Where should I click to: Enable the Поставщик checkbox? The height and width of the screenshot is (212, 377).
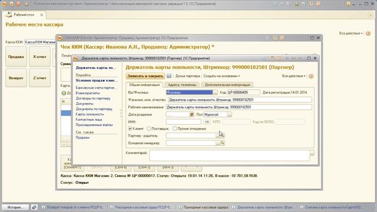(x=149, y=129)
